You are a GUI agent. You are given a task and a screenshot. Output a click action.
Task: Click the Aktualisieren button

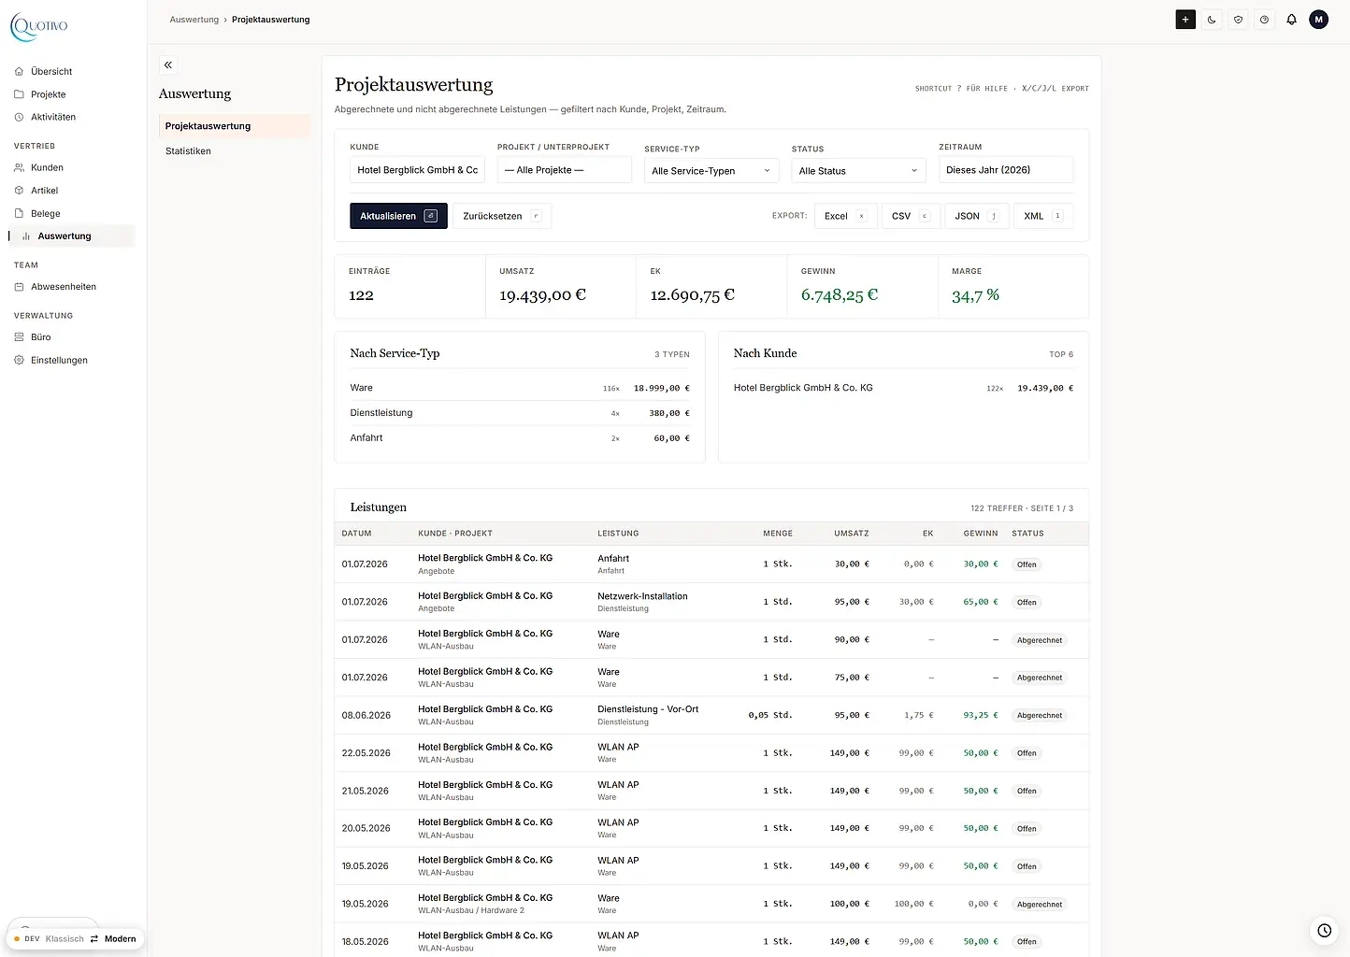click(398, 216)
